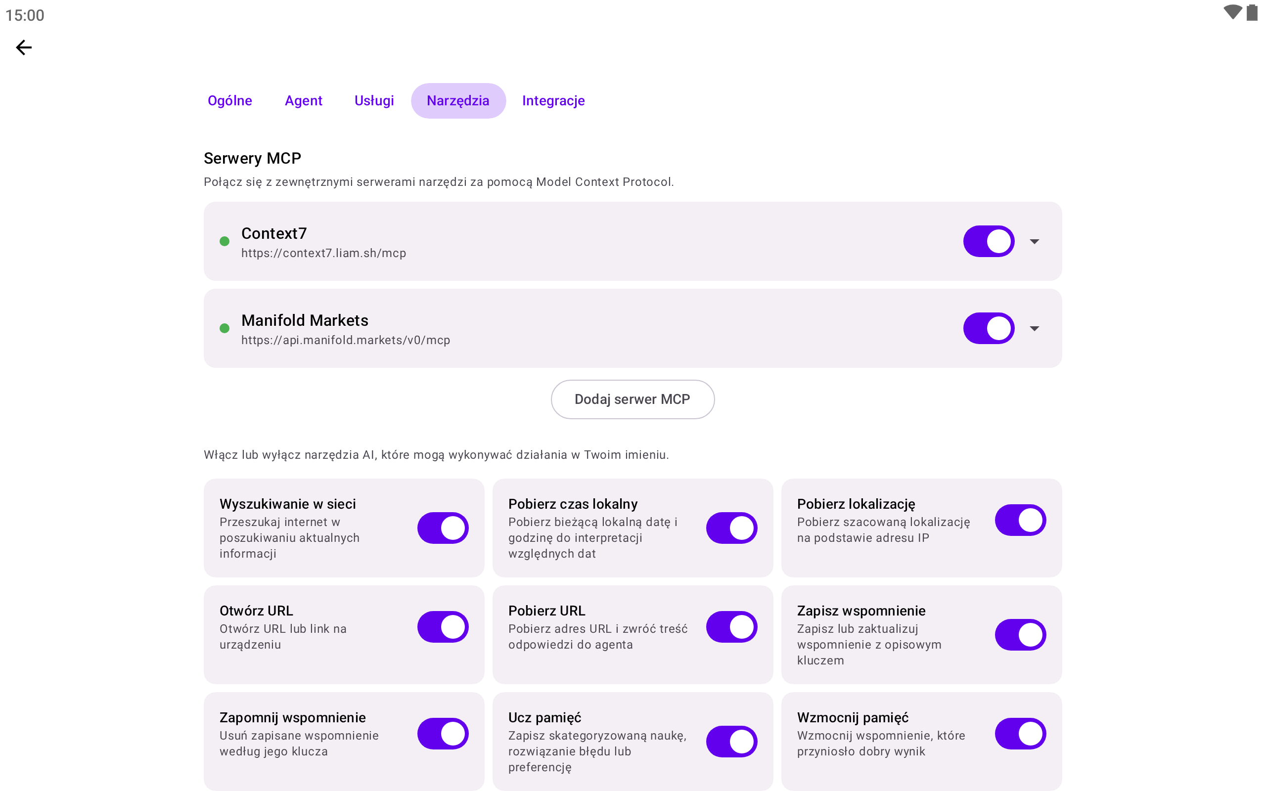This screenshot has height=791, width=1266.
Task: Tap the battery status icon
Action: click(x=1252, y=12)
